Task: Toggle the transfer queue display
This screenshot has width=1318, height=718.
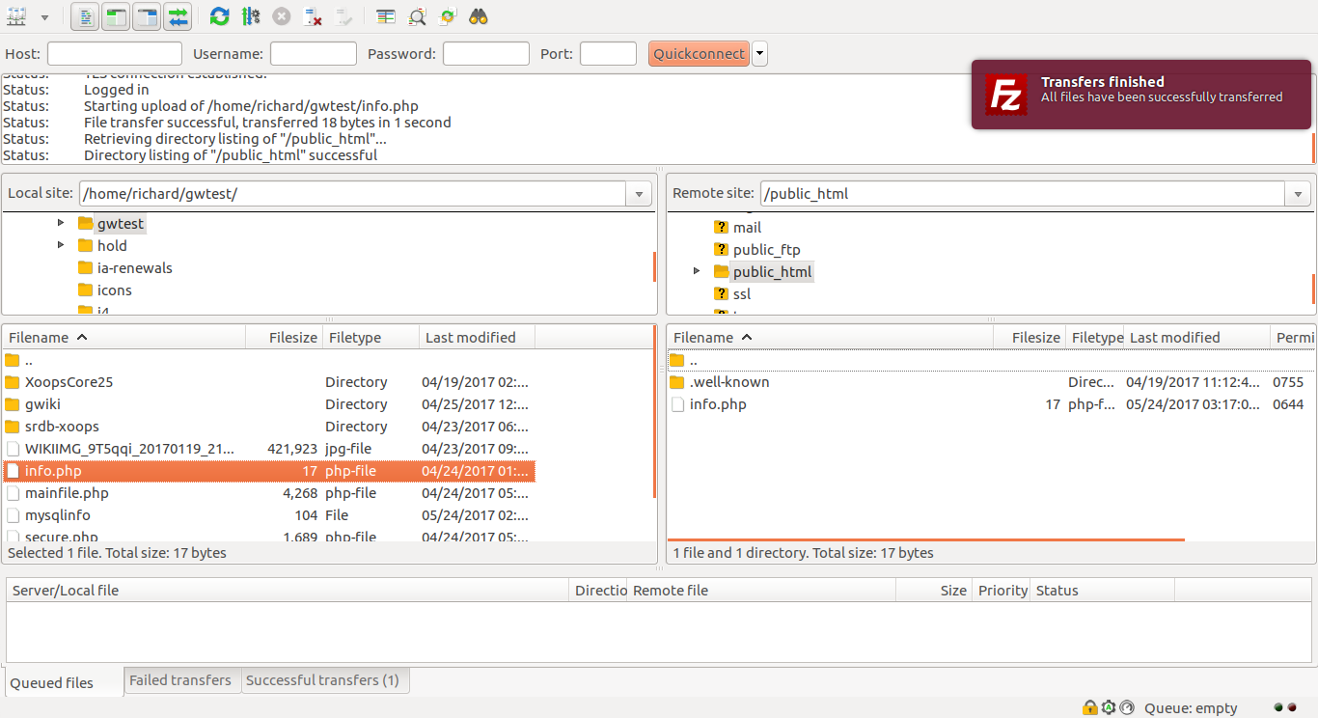Action: (x=178, y=16)
